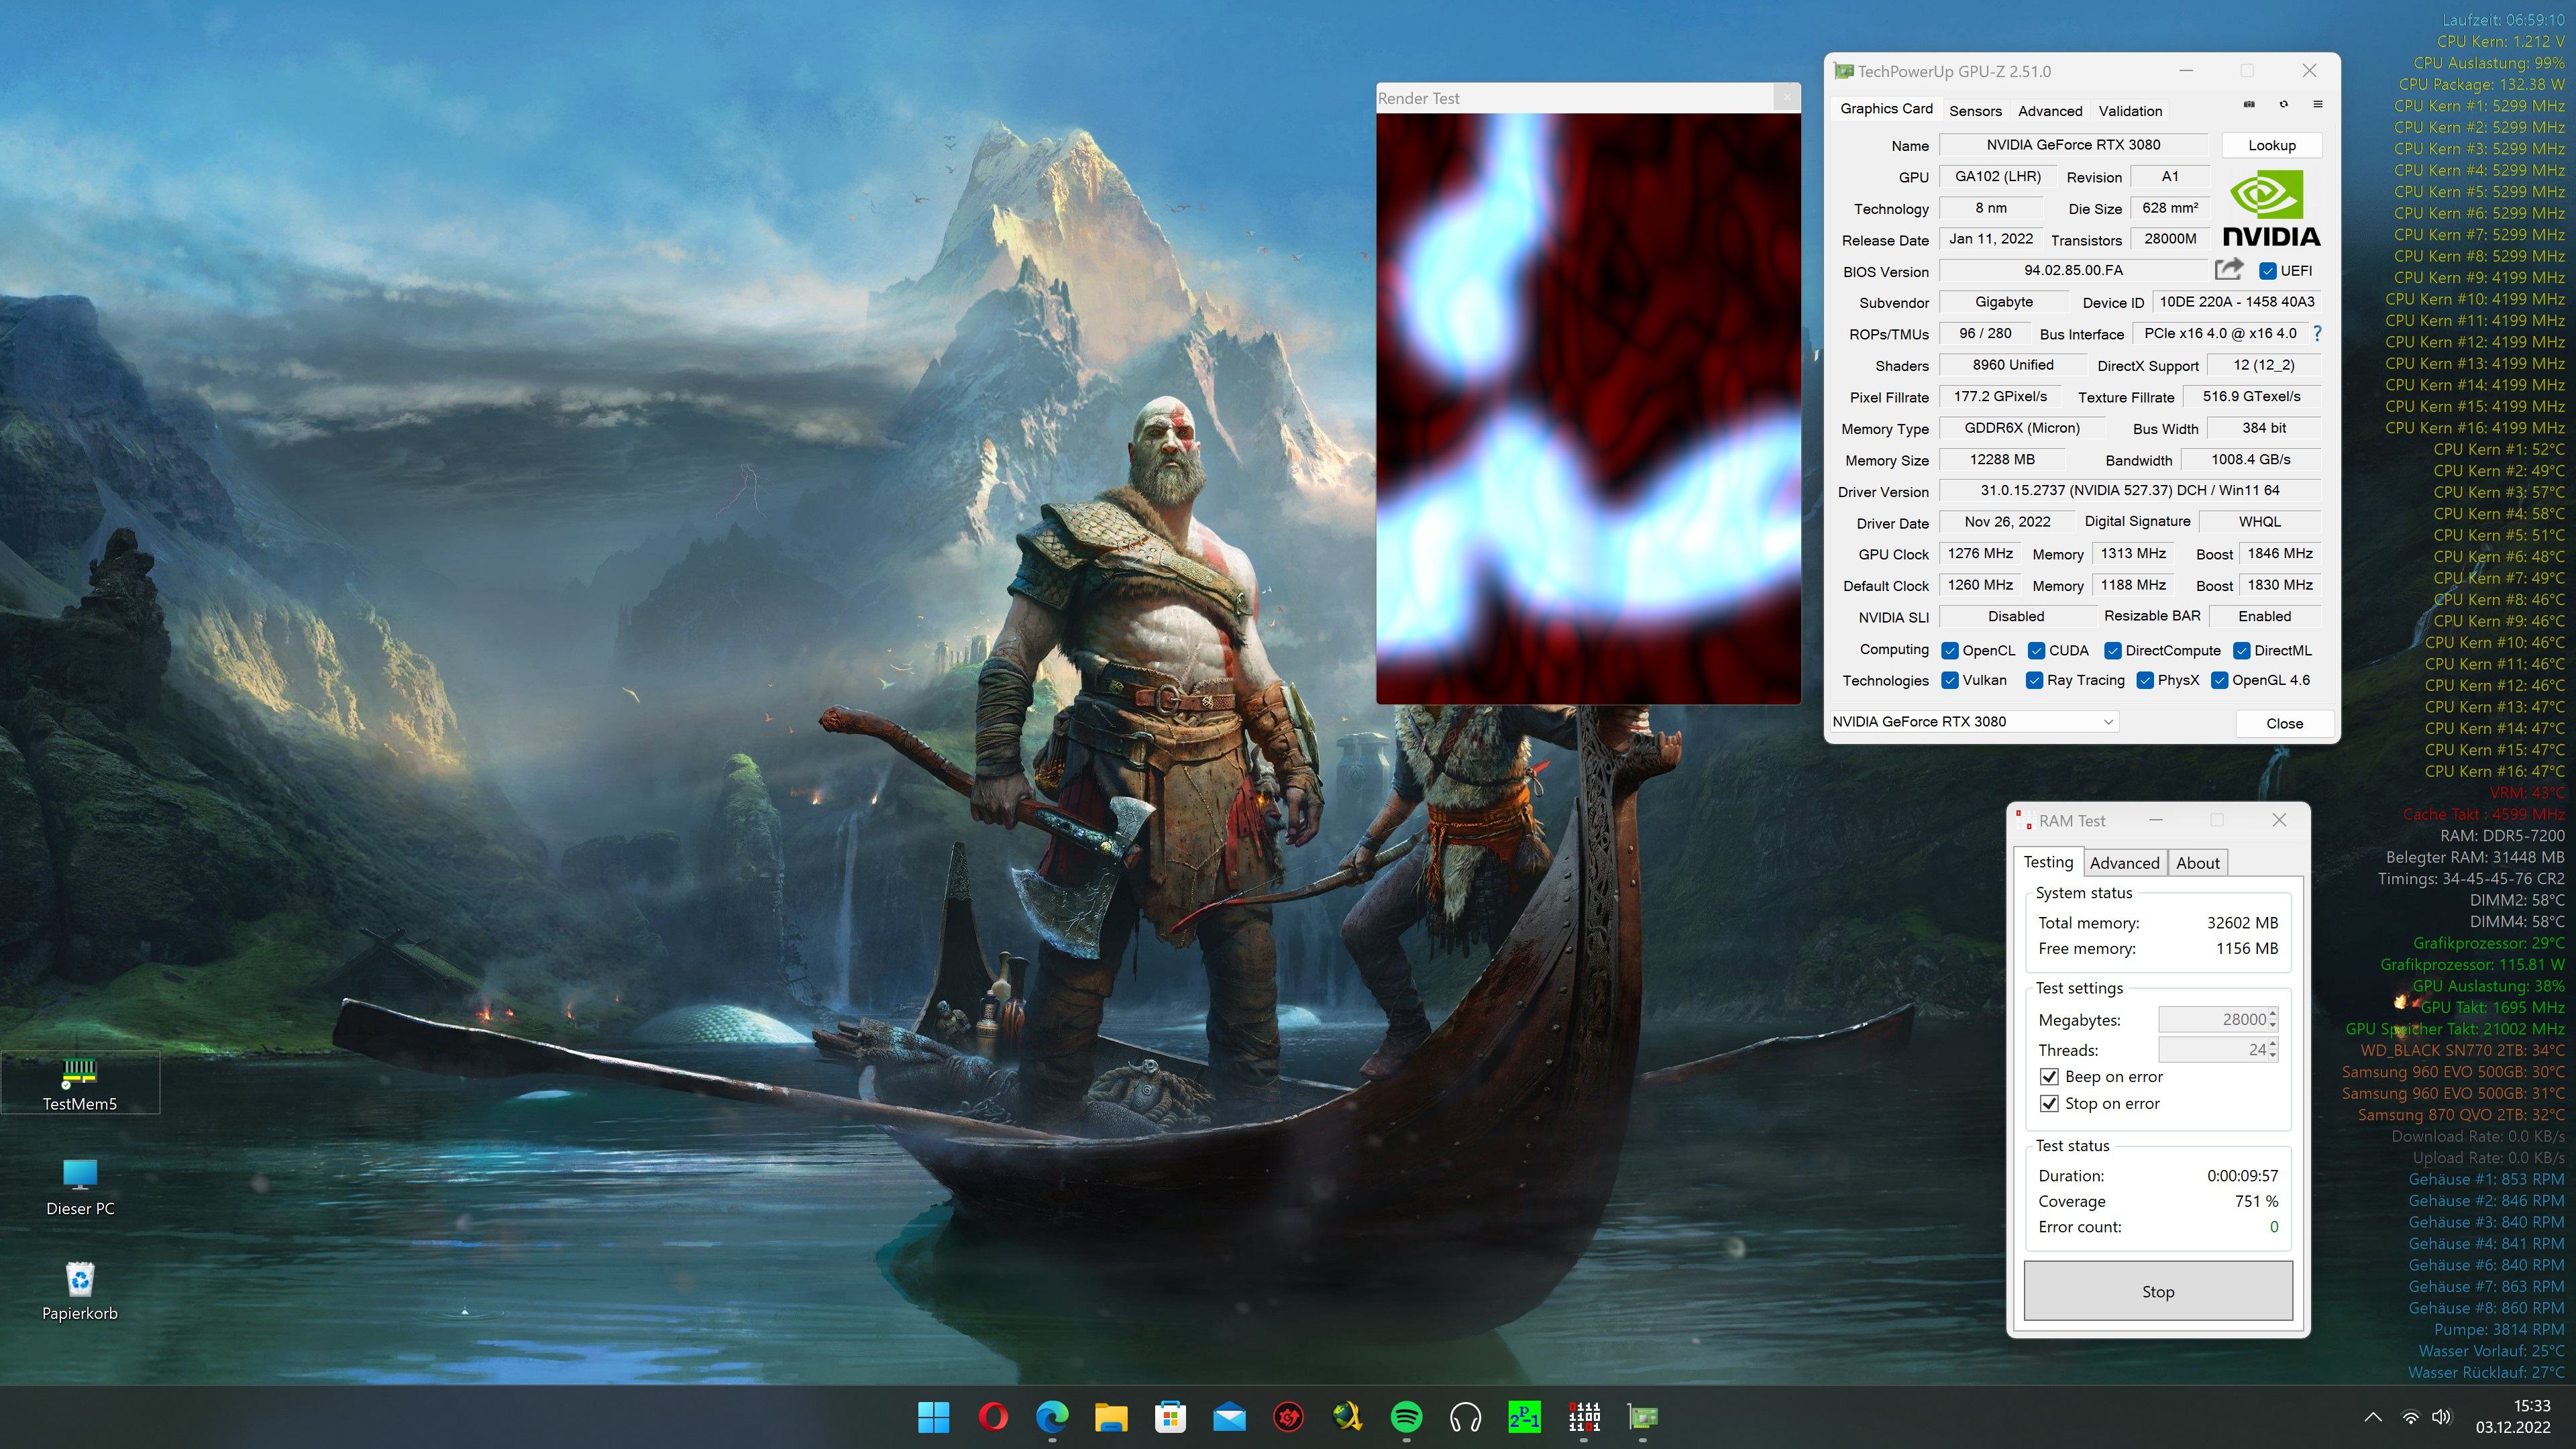Click the Bandwidth value 1008.4 GB/s
The width and height of the screenshot is (2576, 1449).
pos(2250,459)
